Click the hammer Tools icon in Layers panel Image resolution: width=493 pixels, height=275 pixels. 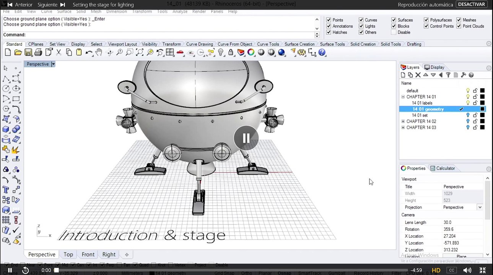[464, 75]
